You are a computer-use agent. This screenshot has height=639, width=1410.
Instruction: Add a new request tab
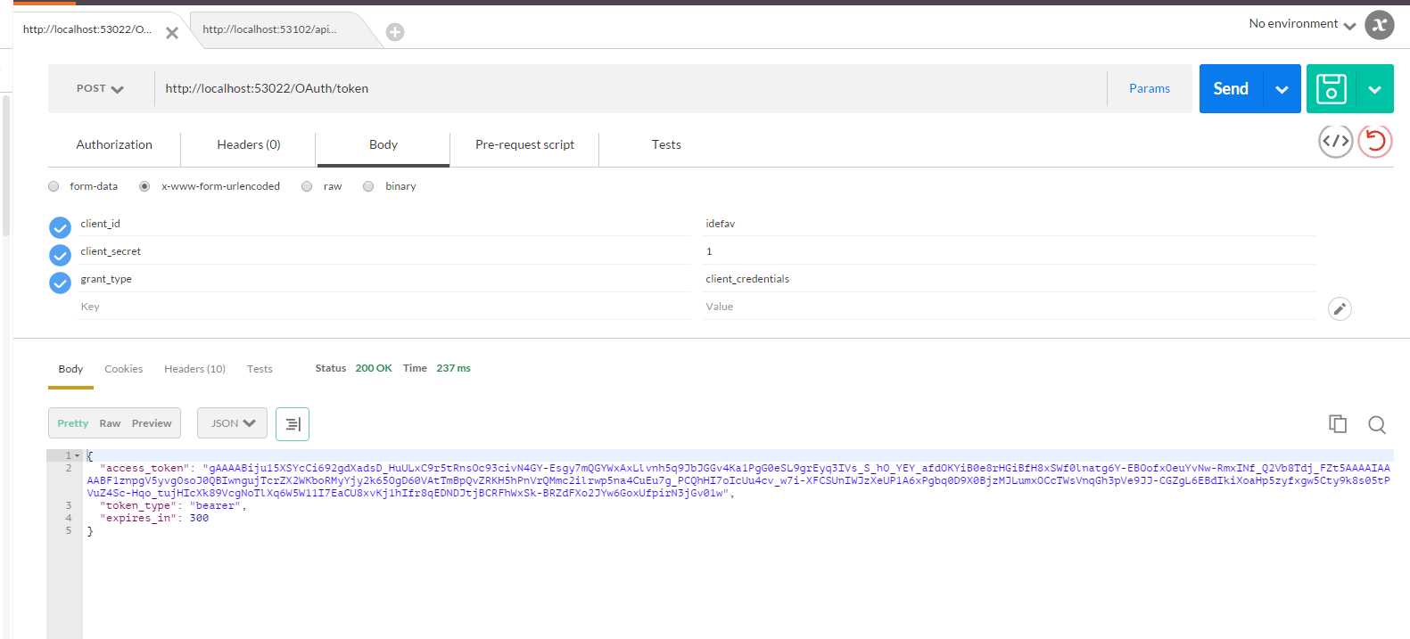pyautogui.click(x=395, y=32)
